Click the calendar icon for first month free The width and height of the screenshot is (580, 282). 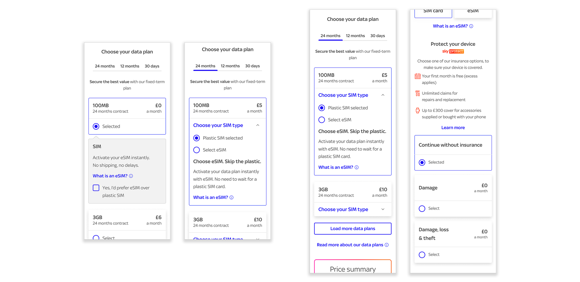(418, 76)
